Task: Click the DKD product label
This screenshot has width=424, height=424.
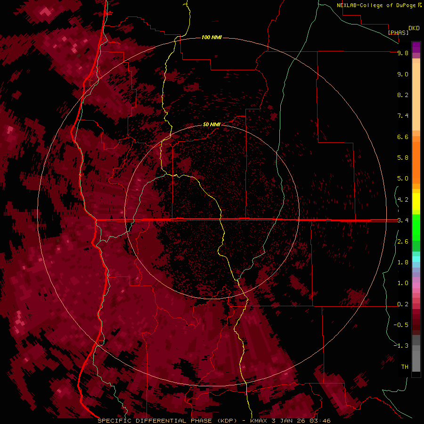Action: tap(414, 28)
